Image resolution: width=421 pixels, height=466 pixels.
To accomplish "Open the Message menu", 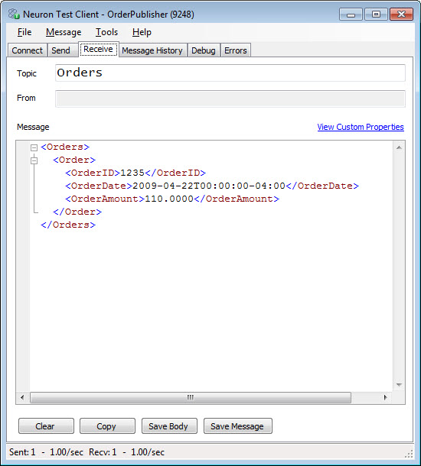I will coord(64,32).
